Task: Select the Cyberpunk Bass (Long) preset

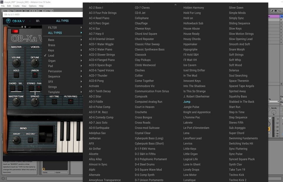Action: pos(149,138)
